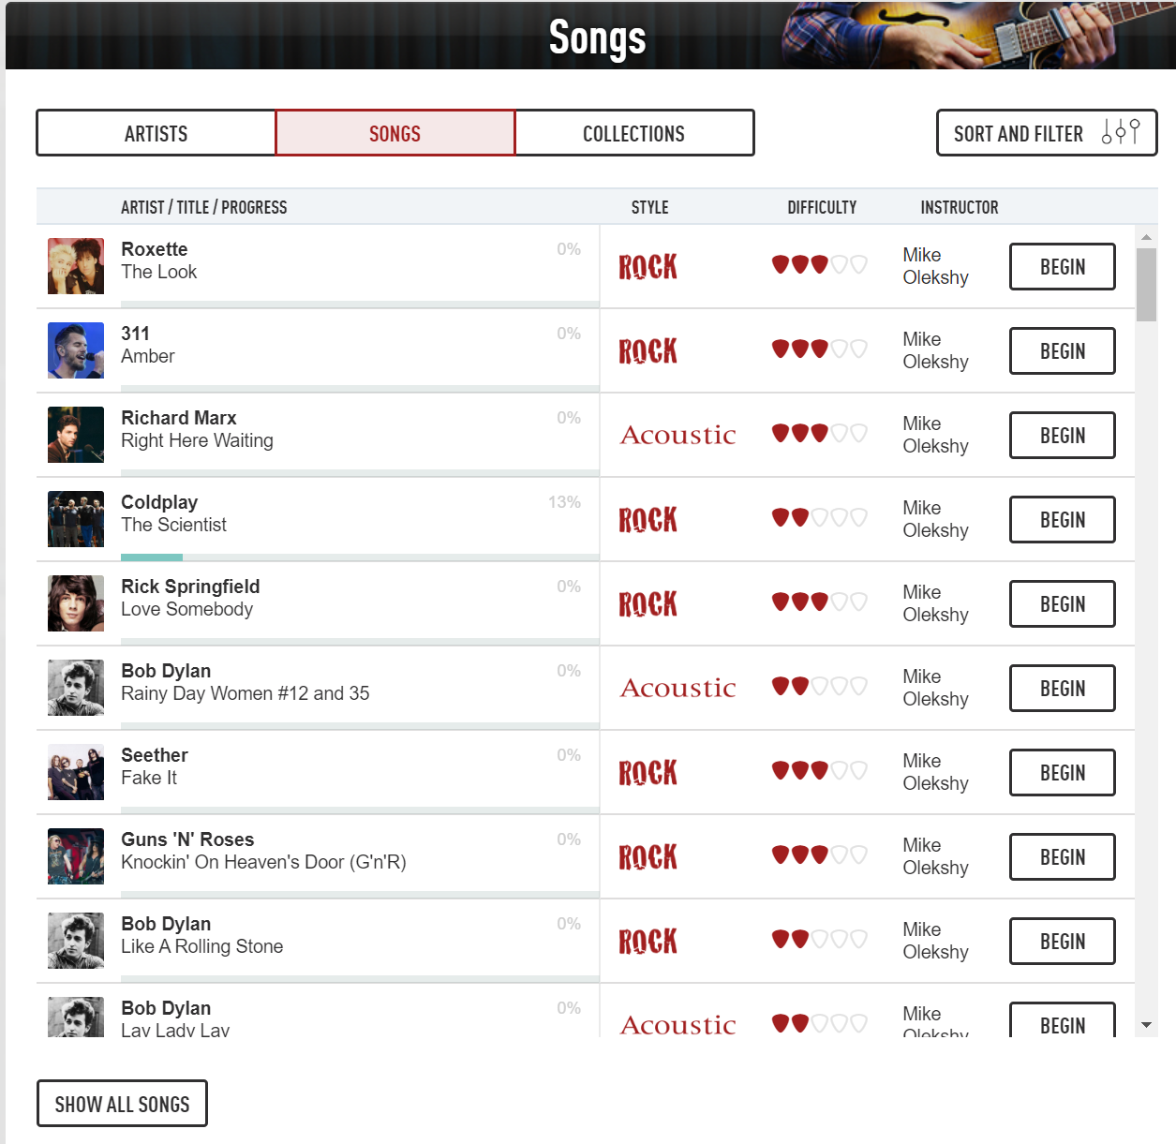Click Show All Songs button
This screenshot has height=1144, width=1176.
(x=122, y=1104)
